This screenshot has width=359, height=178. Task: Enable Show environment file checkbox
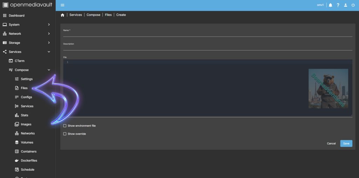click(65, 125)
